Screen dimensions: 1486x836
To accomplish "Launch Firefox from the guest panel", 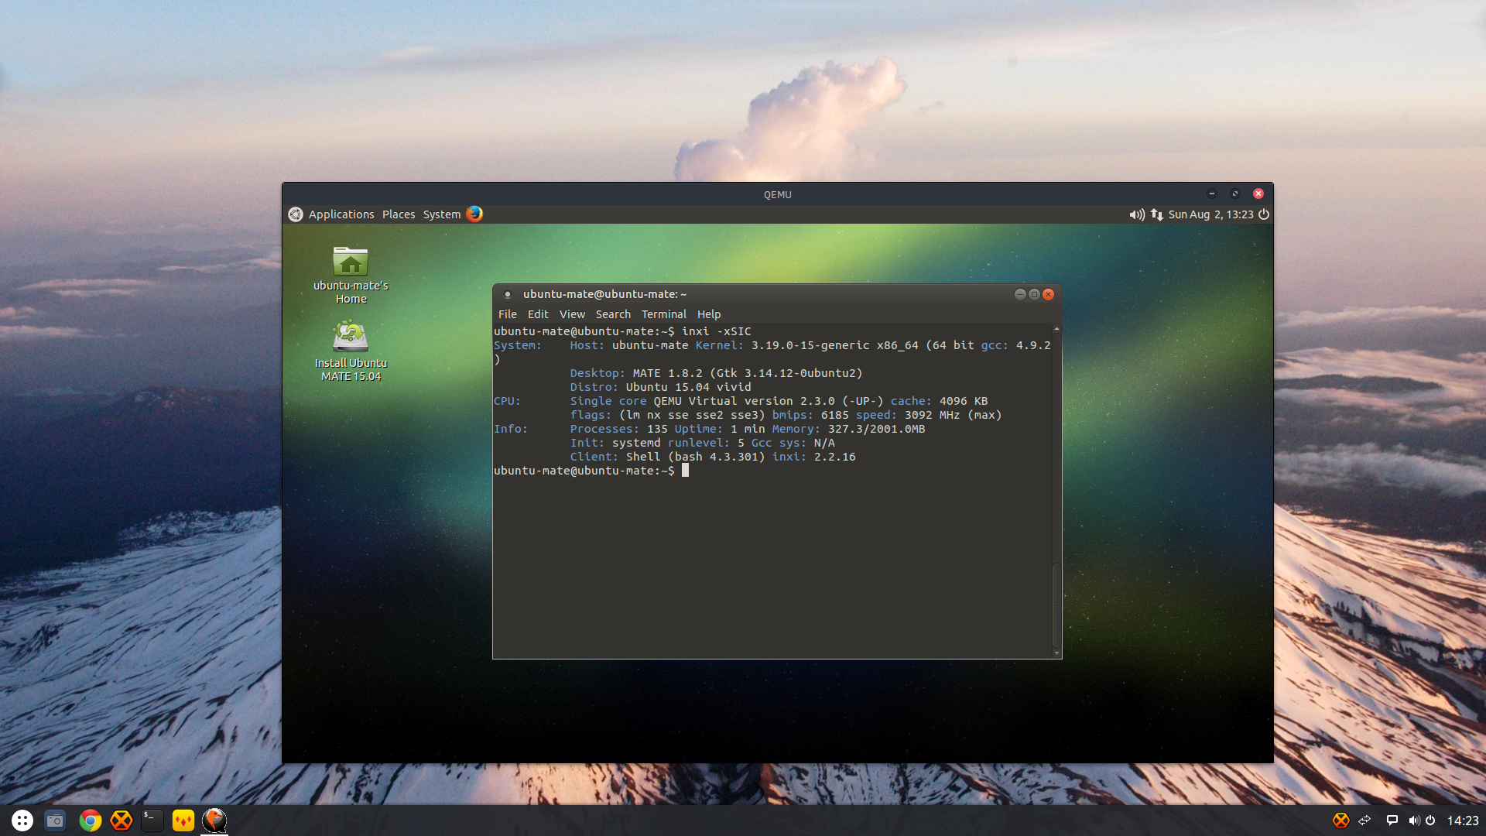I will (x=474, y=214).
